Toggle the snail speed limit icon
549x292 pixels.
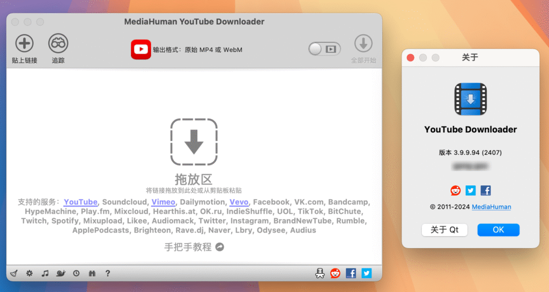click(61, 273)
